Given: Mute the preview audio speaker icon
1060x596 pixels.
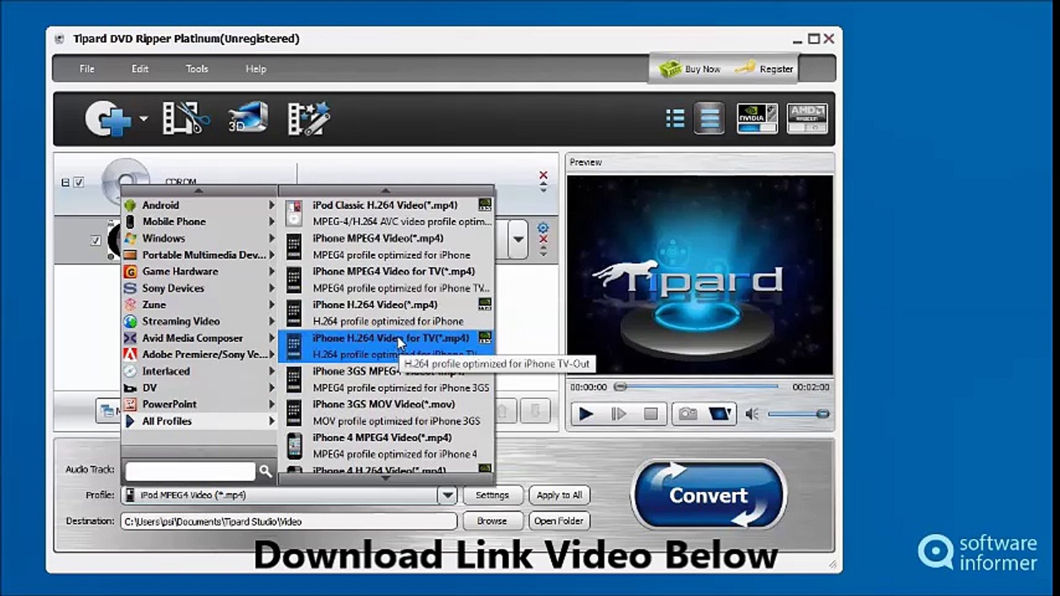Looking at the screenshot, I should (x=753, y=413).
